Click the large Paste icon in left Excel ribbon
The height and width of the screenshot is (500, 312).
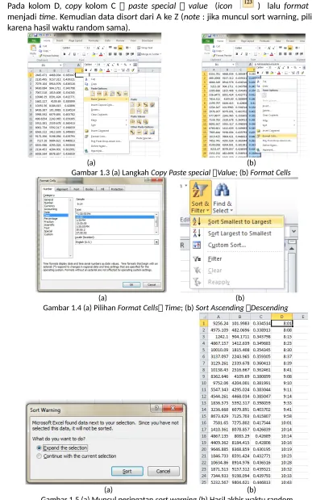33,50
